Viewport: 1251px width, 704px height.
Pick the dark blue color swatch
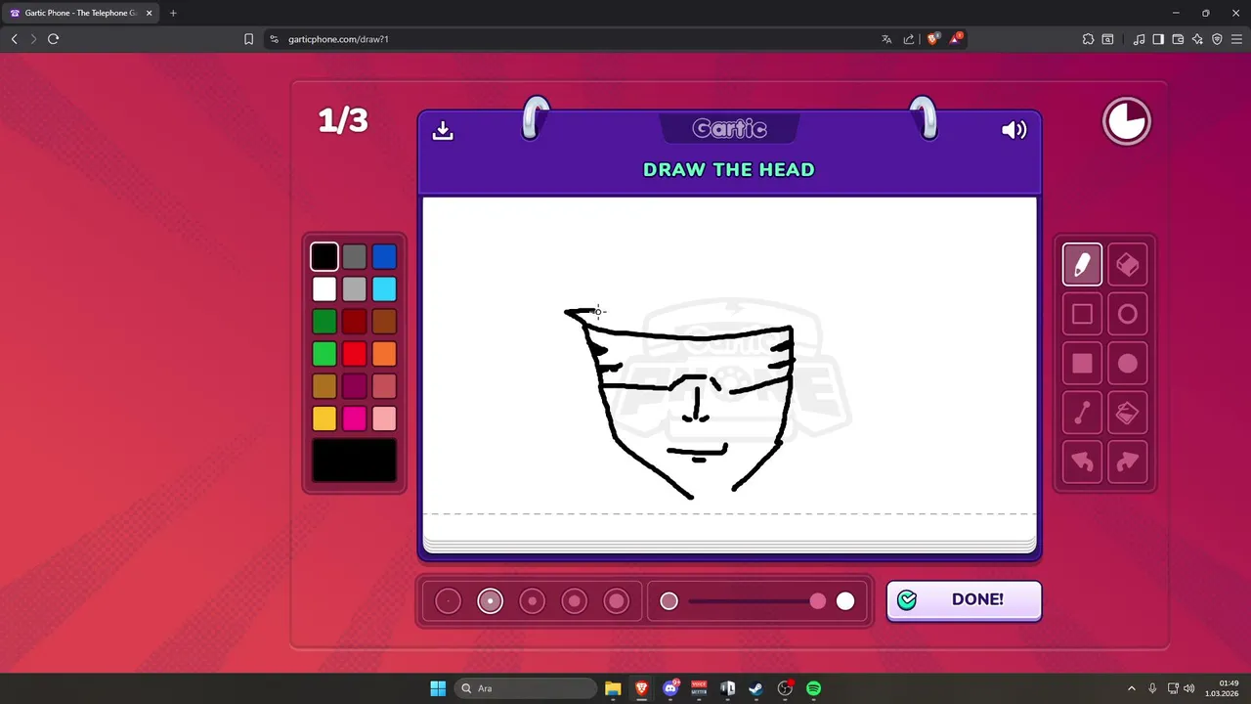384,257
